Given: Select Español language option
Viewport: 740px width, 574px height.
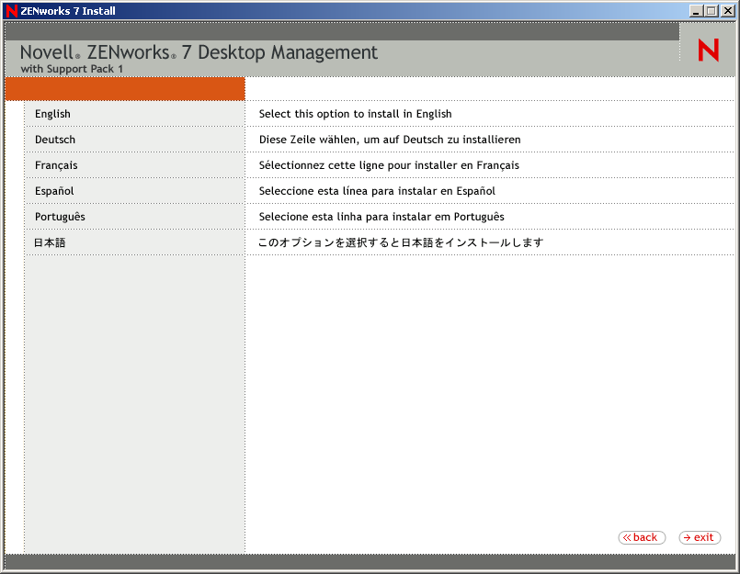Looking at the screenshot, I should point(54,191).
